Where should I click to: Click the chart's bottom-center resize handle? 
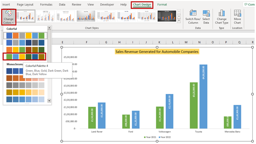click(x=157, y=141)
